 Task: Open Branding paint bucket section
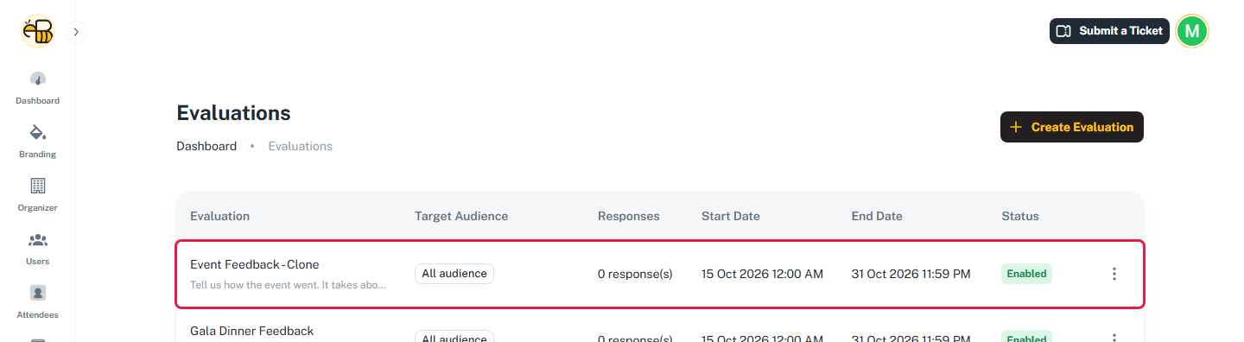pyautogui.click(x=38, y=142)
